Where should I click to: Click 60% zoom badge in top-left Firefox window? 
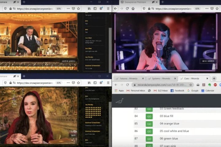click(x=59, y=9)
